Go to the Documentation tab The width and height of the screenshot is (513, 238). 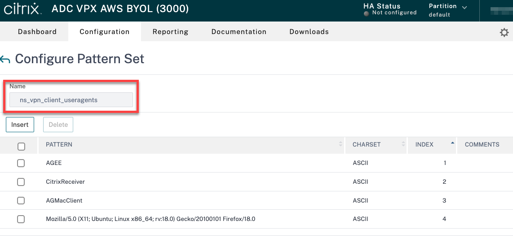pos(239,32)
